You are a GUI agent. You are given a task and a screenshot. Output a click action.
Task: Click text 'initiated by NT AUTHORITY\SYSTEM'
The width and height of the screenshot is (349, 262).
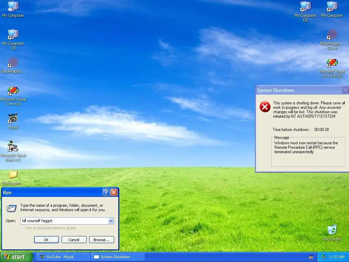click(x=304, y=116)
